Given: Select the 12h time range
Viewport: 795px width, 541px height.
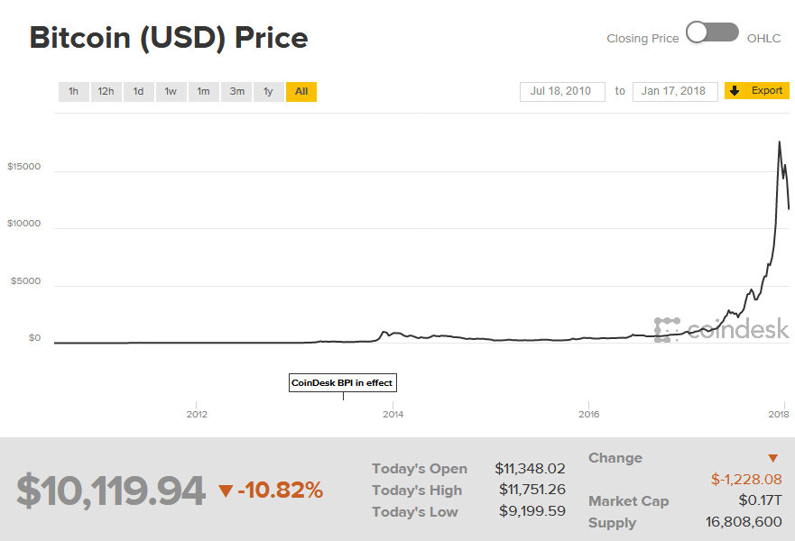Looking at the screenshot, I should 106,91.
